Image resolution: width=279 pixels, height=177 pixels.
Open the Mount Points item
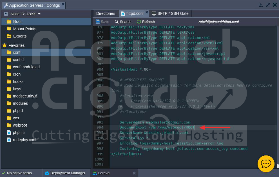tap(24, 29)
